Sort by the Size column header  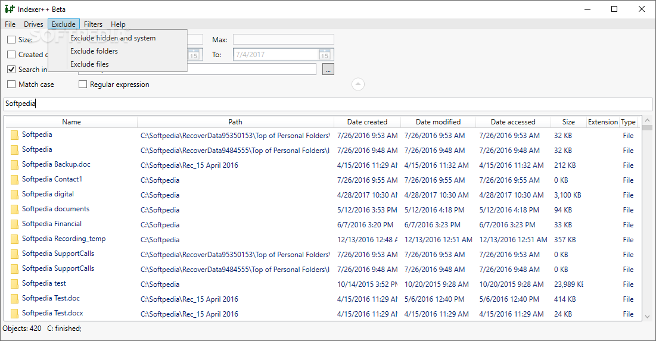(x=568, y=122)
